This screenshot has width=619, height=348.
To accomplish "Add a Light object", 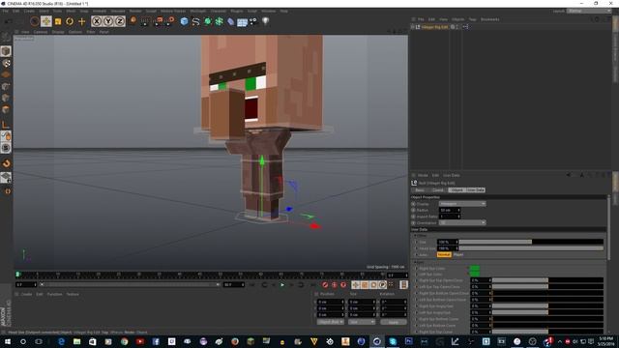I will 265,21.
